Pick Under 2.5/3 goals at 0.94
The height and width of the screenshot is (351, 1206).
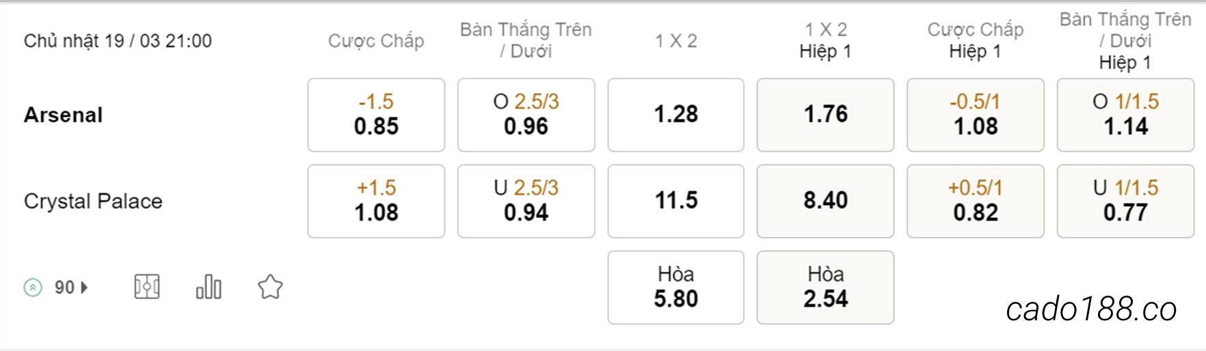(526, 201)
